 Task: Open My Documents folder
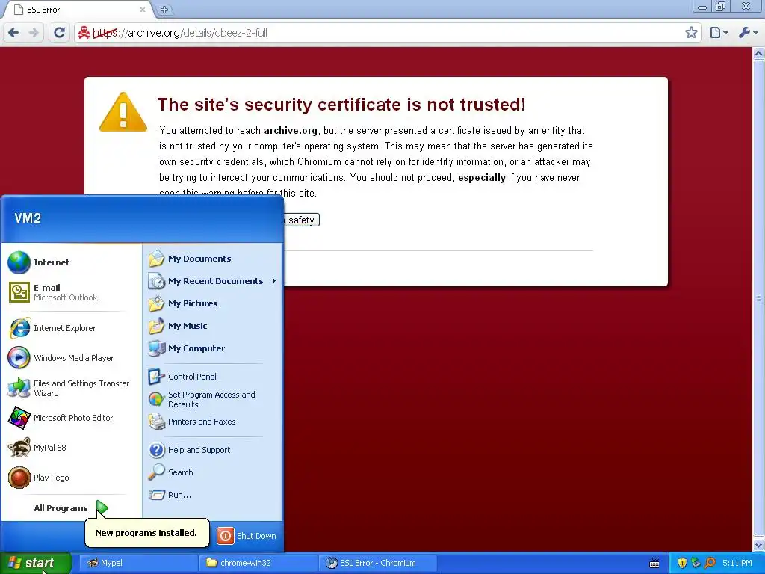[x=213, y=259]
